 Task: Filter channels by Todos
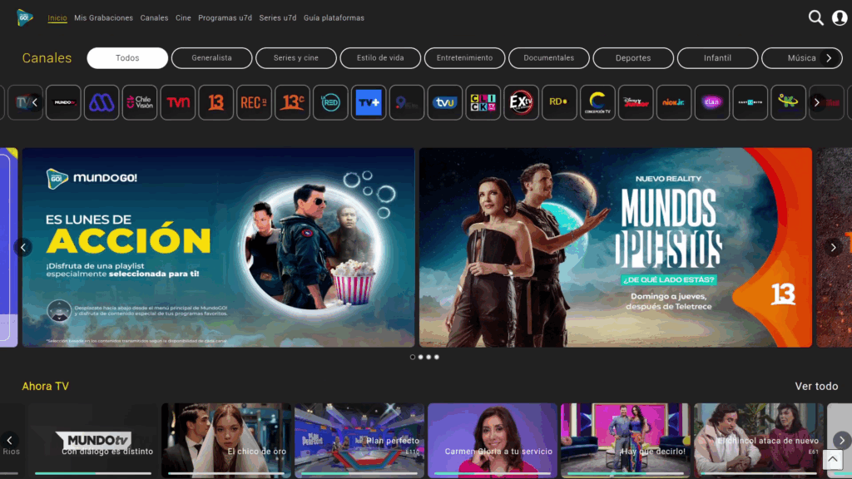[127, 58]
